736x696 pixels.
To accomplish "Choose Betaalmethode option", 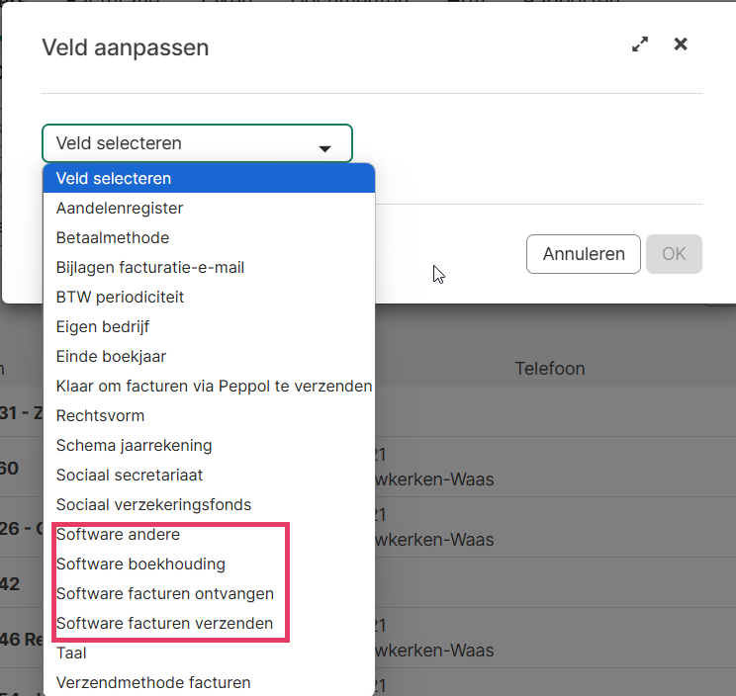I will [113, 238].
